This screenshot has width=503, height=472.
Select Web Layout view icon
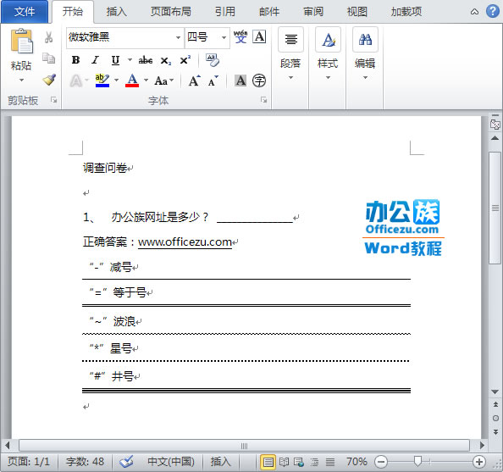click(x=299, y=463)
